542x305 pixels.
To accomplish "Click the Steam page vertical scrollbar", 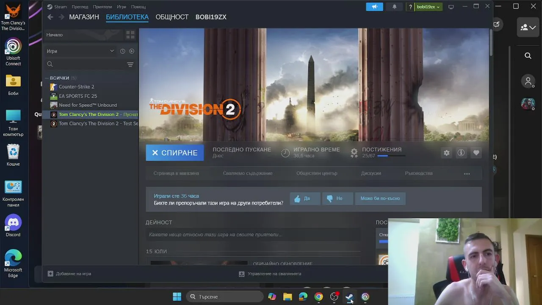I will 491,42.
